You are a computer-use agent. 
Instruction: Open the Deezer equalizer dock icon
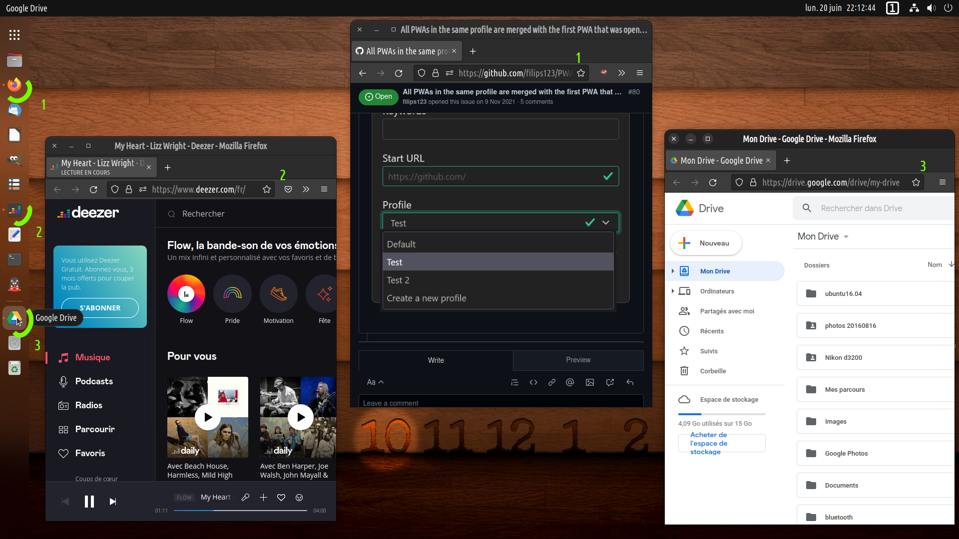(14, 210)
